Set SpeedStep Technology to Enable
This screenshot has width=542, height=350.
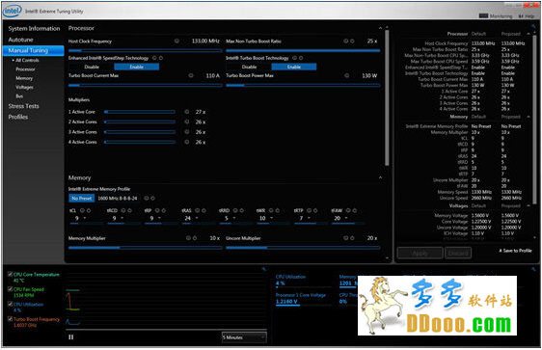pos(137,67)
